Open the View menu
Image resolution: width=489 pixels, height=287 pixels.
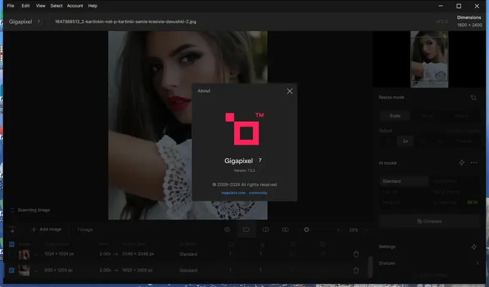point(40,6)
